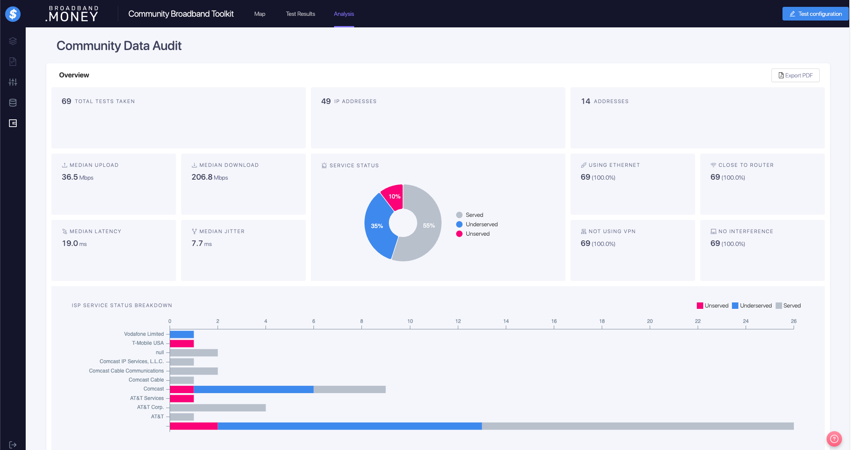Click the dollar sign logo icon
This screenshot has width=851, height=450.
tap(13, 14)
